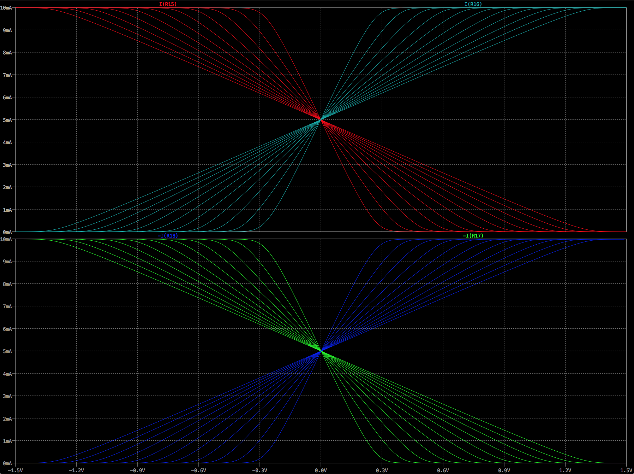Click the 9mA label on upper plot axis
The image size is (634, 474).
[x=7, y=30]
